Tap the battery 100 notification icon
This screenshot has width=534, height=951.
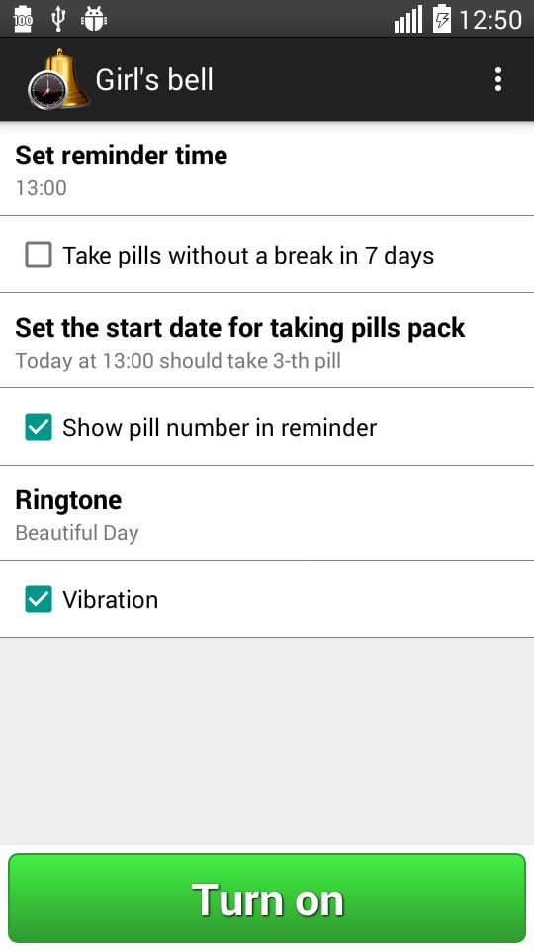(23, 19)
